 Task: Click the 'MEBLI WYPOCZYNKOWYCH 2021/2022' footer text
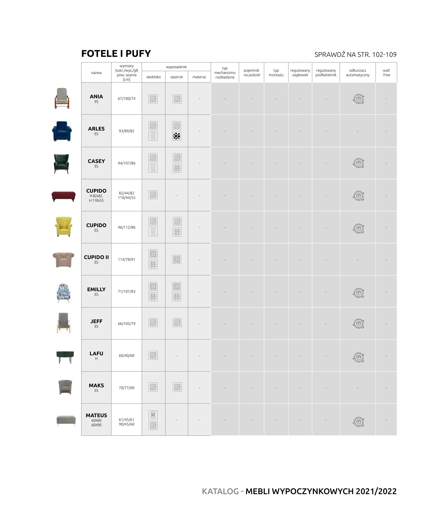click(x=321, y=491)
